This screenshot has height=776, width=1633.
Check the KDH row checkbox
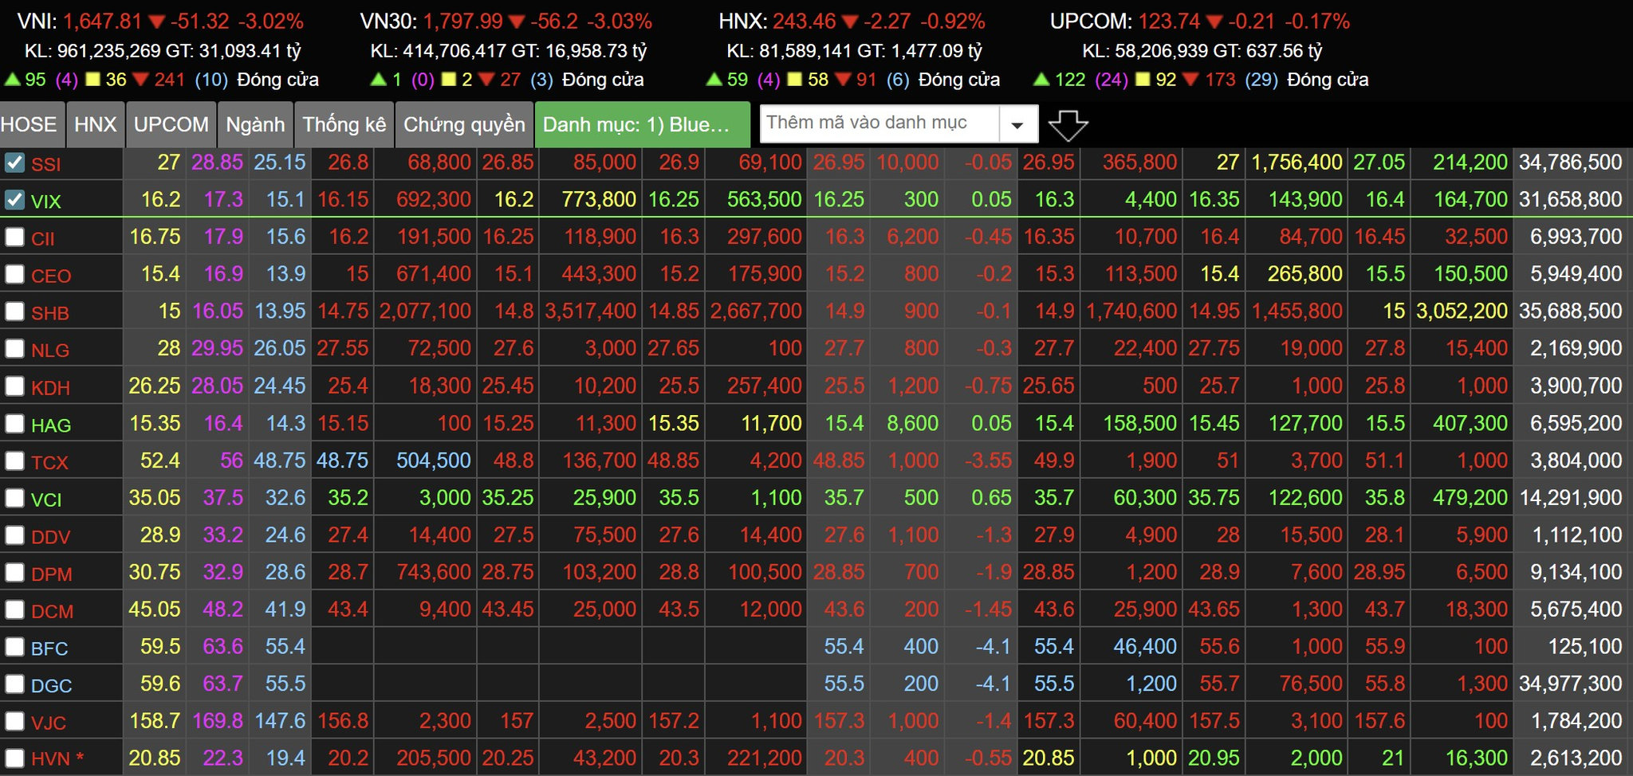[14, 386]
